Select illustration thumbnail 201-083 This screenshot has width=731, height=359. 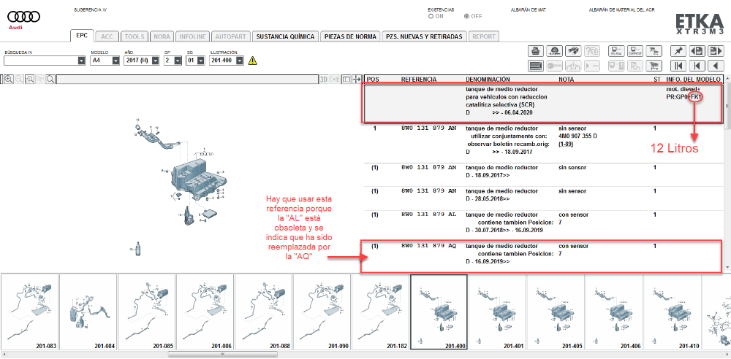tap(29, 312)
